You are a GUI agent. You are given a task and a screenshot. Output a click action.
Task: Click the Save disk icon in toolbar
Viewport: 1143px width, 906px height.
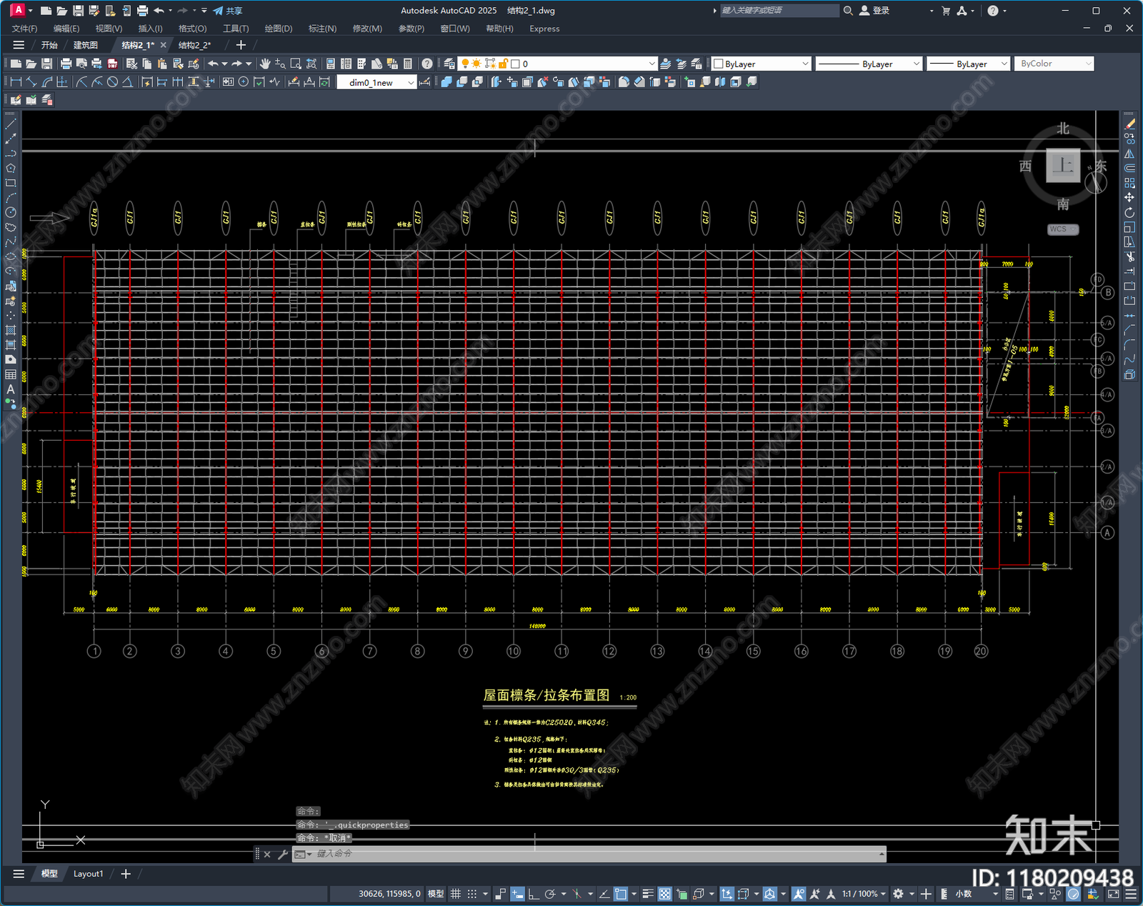pos(46,64)
